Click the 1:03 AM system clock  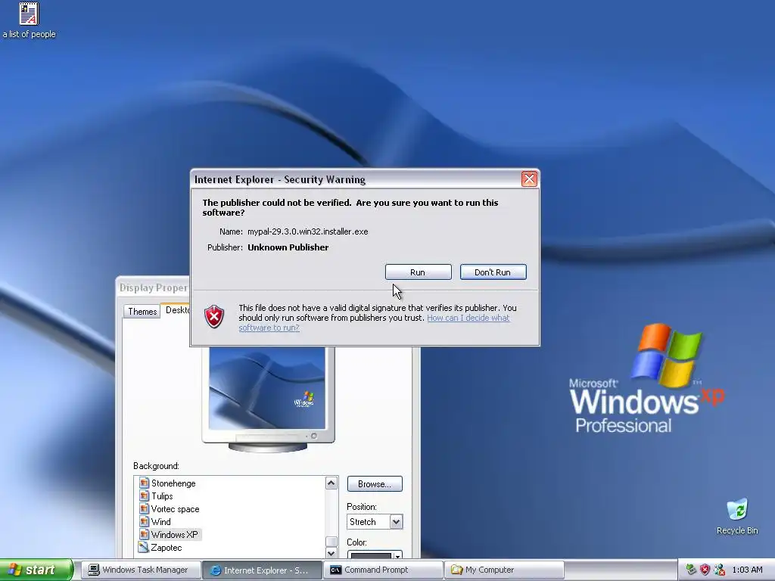point(747,570)
